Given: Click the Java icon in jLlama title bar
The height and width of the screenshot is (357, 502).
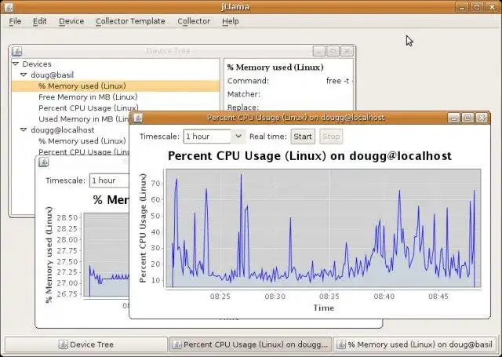Looking at the screenshot, I should click(9, 7).
